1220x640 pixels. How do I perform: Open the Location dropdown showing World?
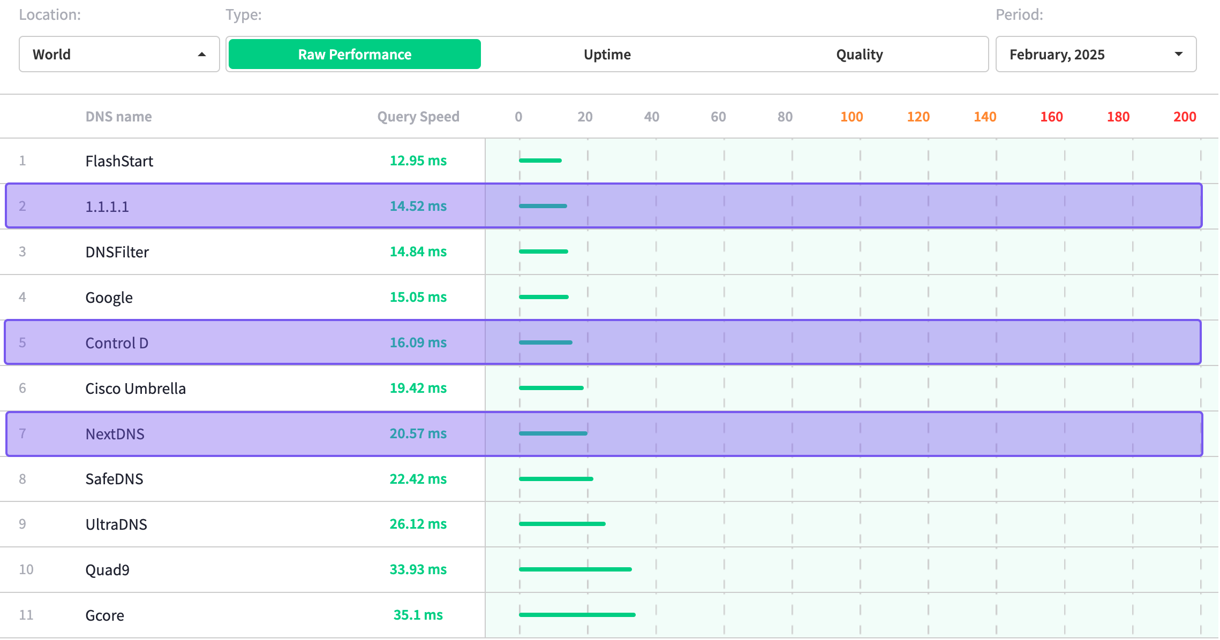click(119, 54)
